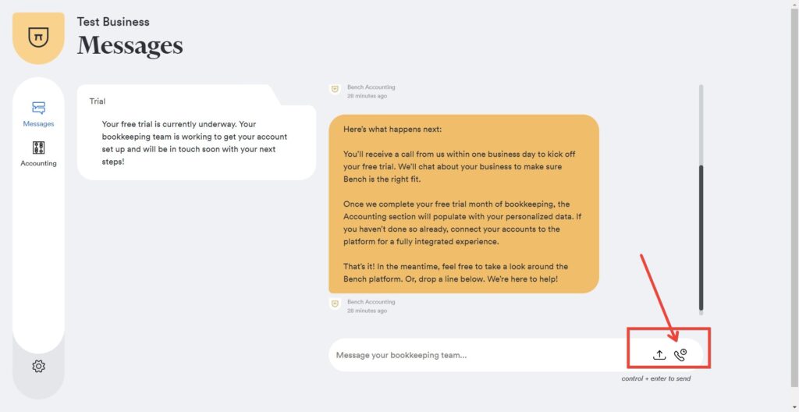Image resolution: width=799 pixels, height=412 pixels.
Task: Click the large Messages page heading
Action: [x=130, y=45]
